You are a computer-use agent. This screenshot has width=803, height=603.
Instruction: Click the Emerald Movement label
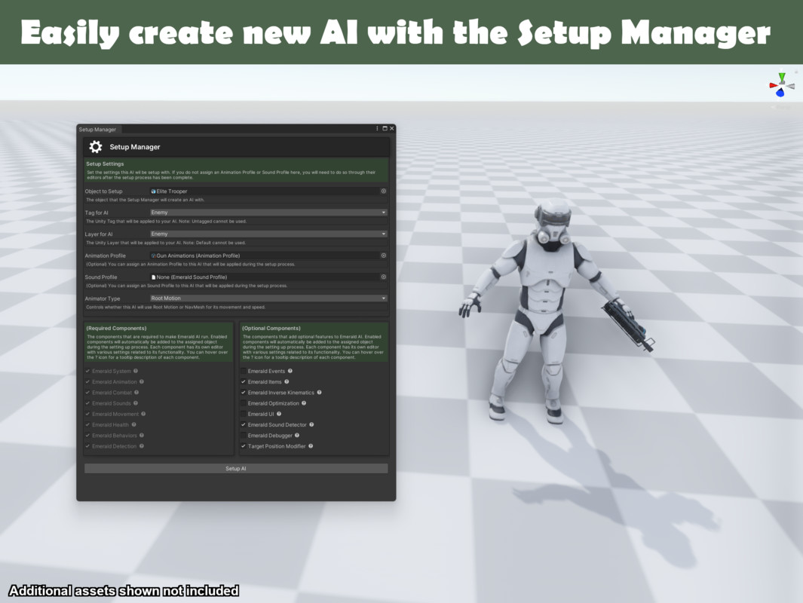point(116,414)
